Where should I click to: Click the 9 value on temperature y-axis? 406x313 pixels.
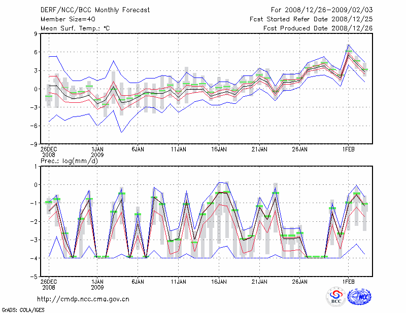[36, 33]
